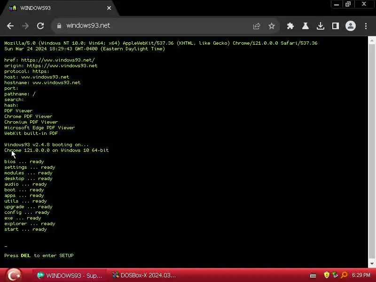The image size is (376, 282).
Task: Click the 'WebKit built-in PDF' line
Action: tap(31, 133)
